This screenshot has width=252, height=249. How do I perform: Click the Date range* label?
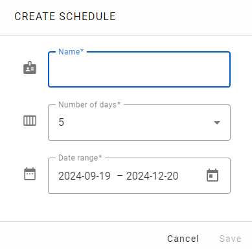(80, 158)
